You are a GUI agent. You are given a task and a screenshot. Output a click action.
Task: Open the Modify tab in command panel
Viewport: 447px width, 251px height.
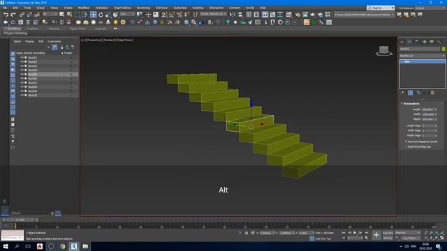(409, 42)
